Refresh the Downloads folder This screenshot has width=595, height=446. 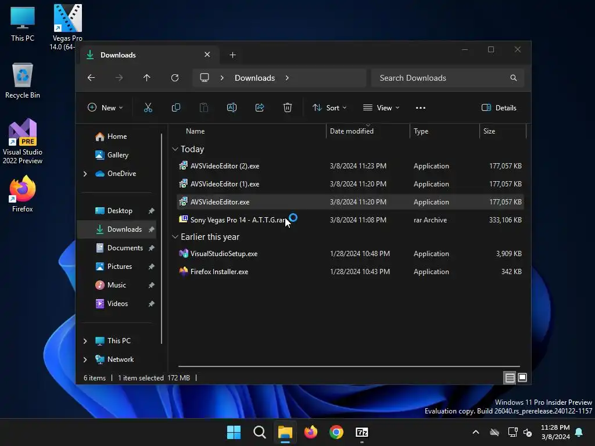[x=175, y=78]
